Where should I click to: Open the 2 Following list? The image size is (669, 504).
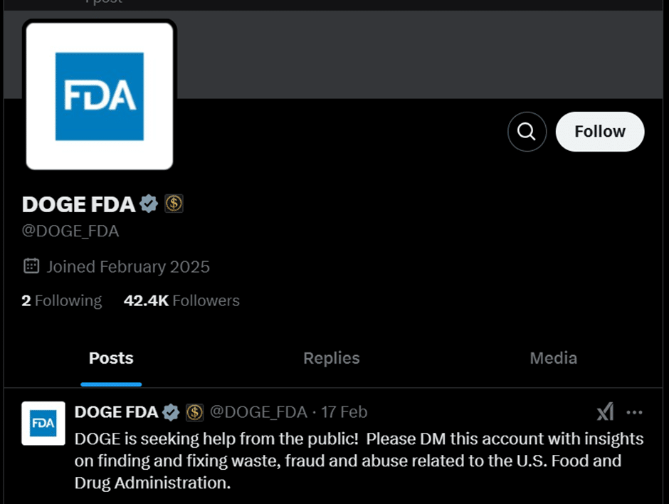(x=62, y=300)
